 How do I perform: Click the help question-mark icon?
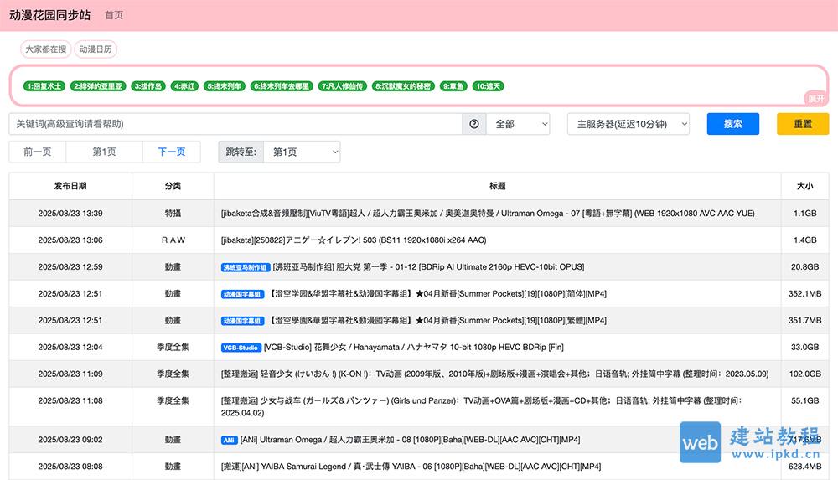474,124
